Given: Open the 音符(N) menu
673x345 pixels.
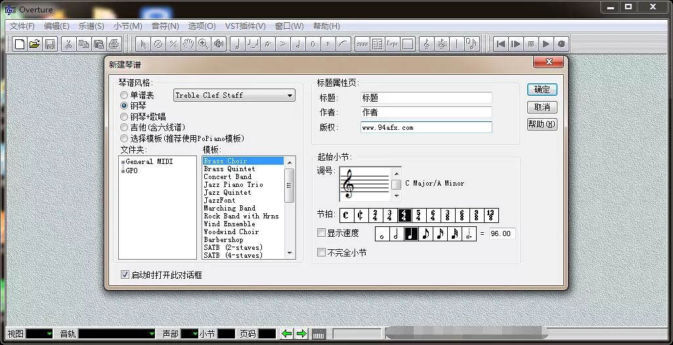Looking at the screenshot, I should pos(165,26).
